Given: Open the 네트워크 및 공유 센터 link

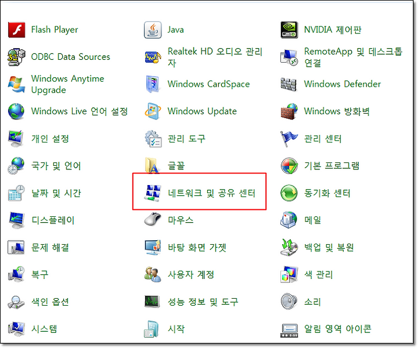Looking at the screenshot, I should coord(211,193).
